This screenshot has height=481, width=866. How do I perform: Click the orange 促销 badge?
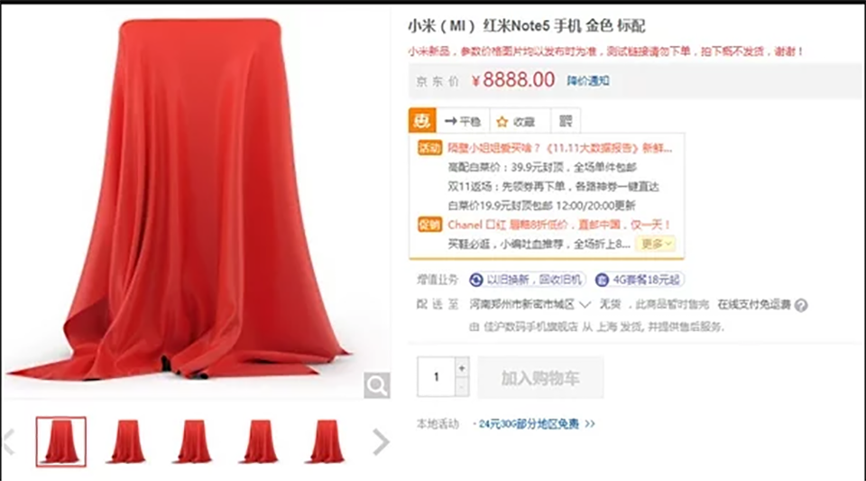coord(429,225)
